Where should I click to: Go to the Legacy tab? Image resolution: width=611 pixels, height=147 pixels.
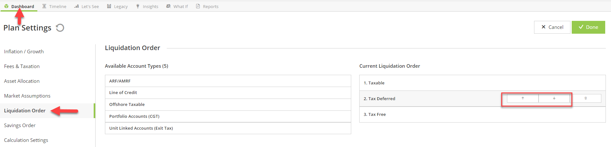(117, 6)
